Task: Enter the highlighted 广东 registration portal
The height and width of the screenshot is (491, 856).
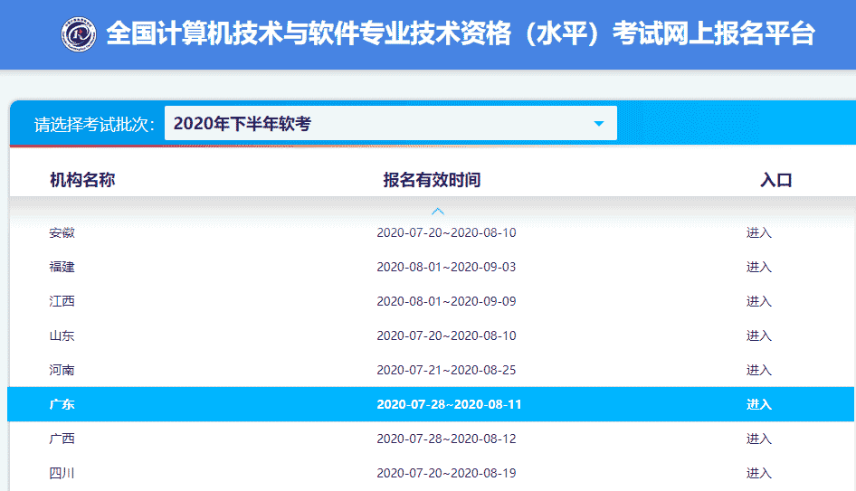Action: [x=758, y=404]
